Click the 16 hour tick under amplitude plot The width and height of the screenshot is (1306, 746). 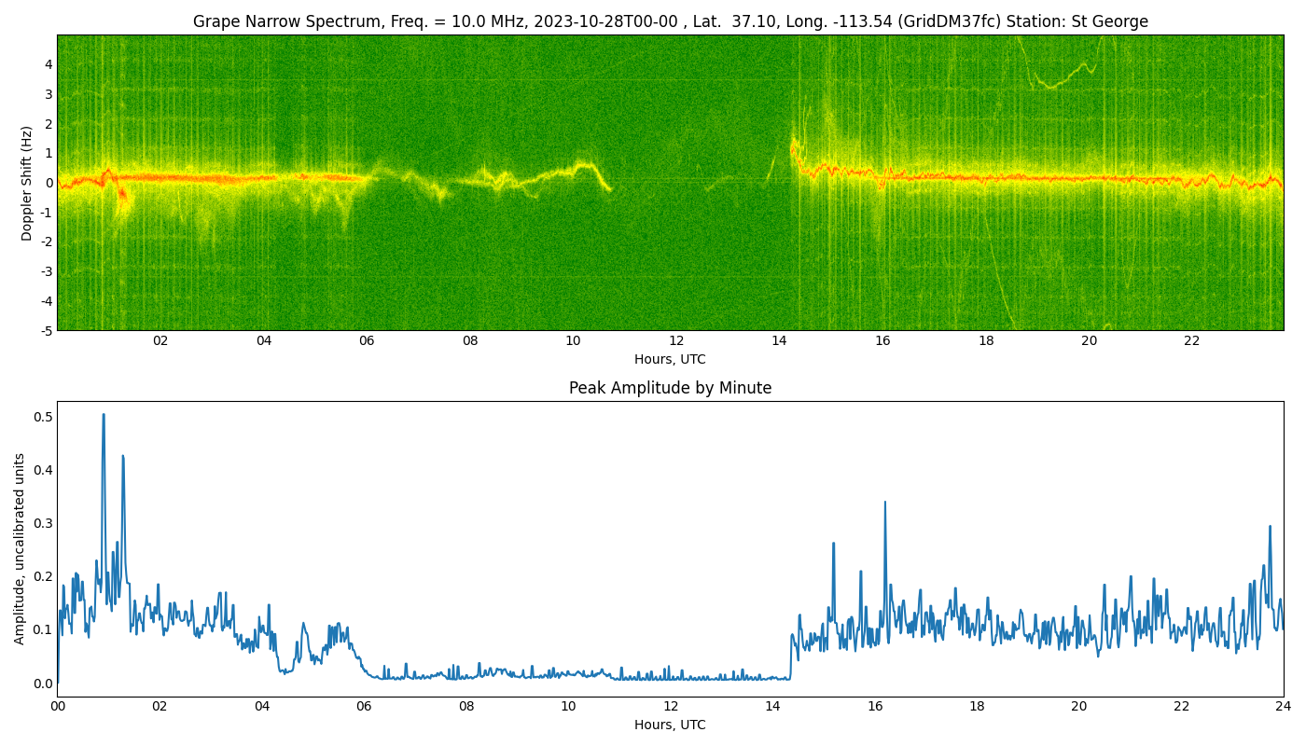(x=875, y=707)
